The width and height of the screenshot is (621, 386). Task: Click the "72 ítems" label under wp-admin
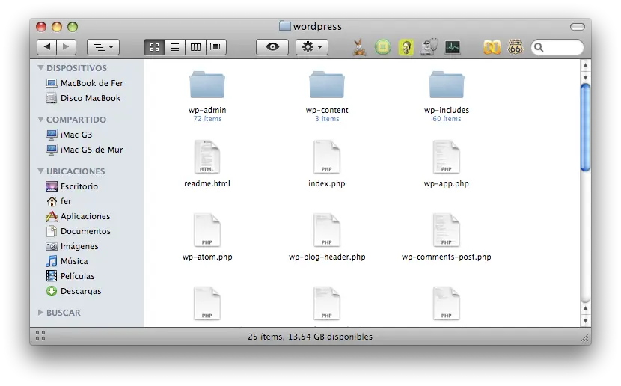207,119
